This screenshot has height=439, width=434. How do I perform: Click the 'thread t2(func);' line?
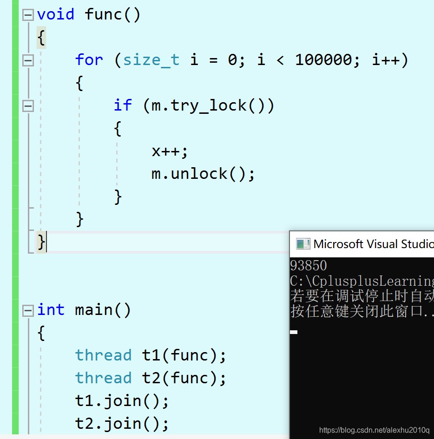coord(151,378)
